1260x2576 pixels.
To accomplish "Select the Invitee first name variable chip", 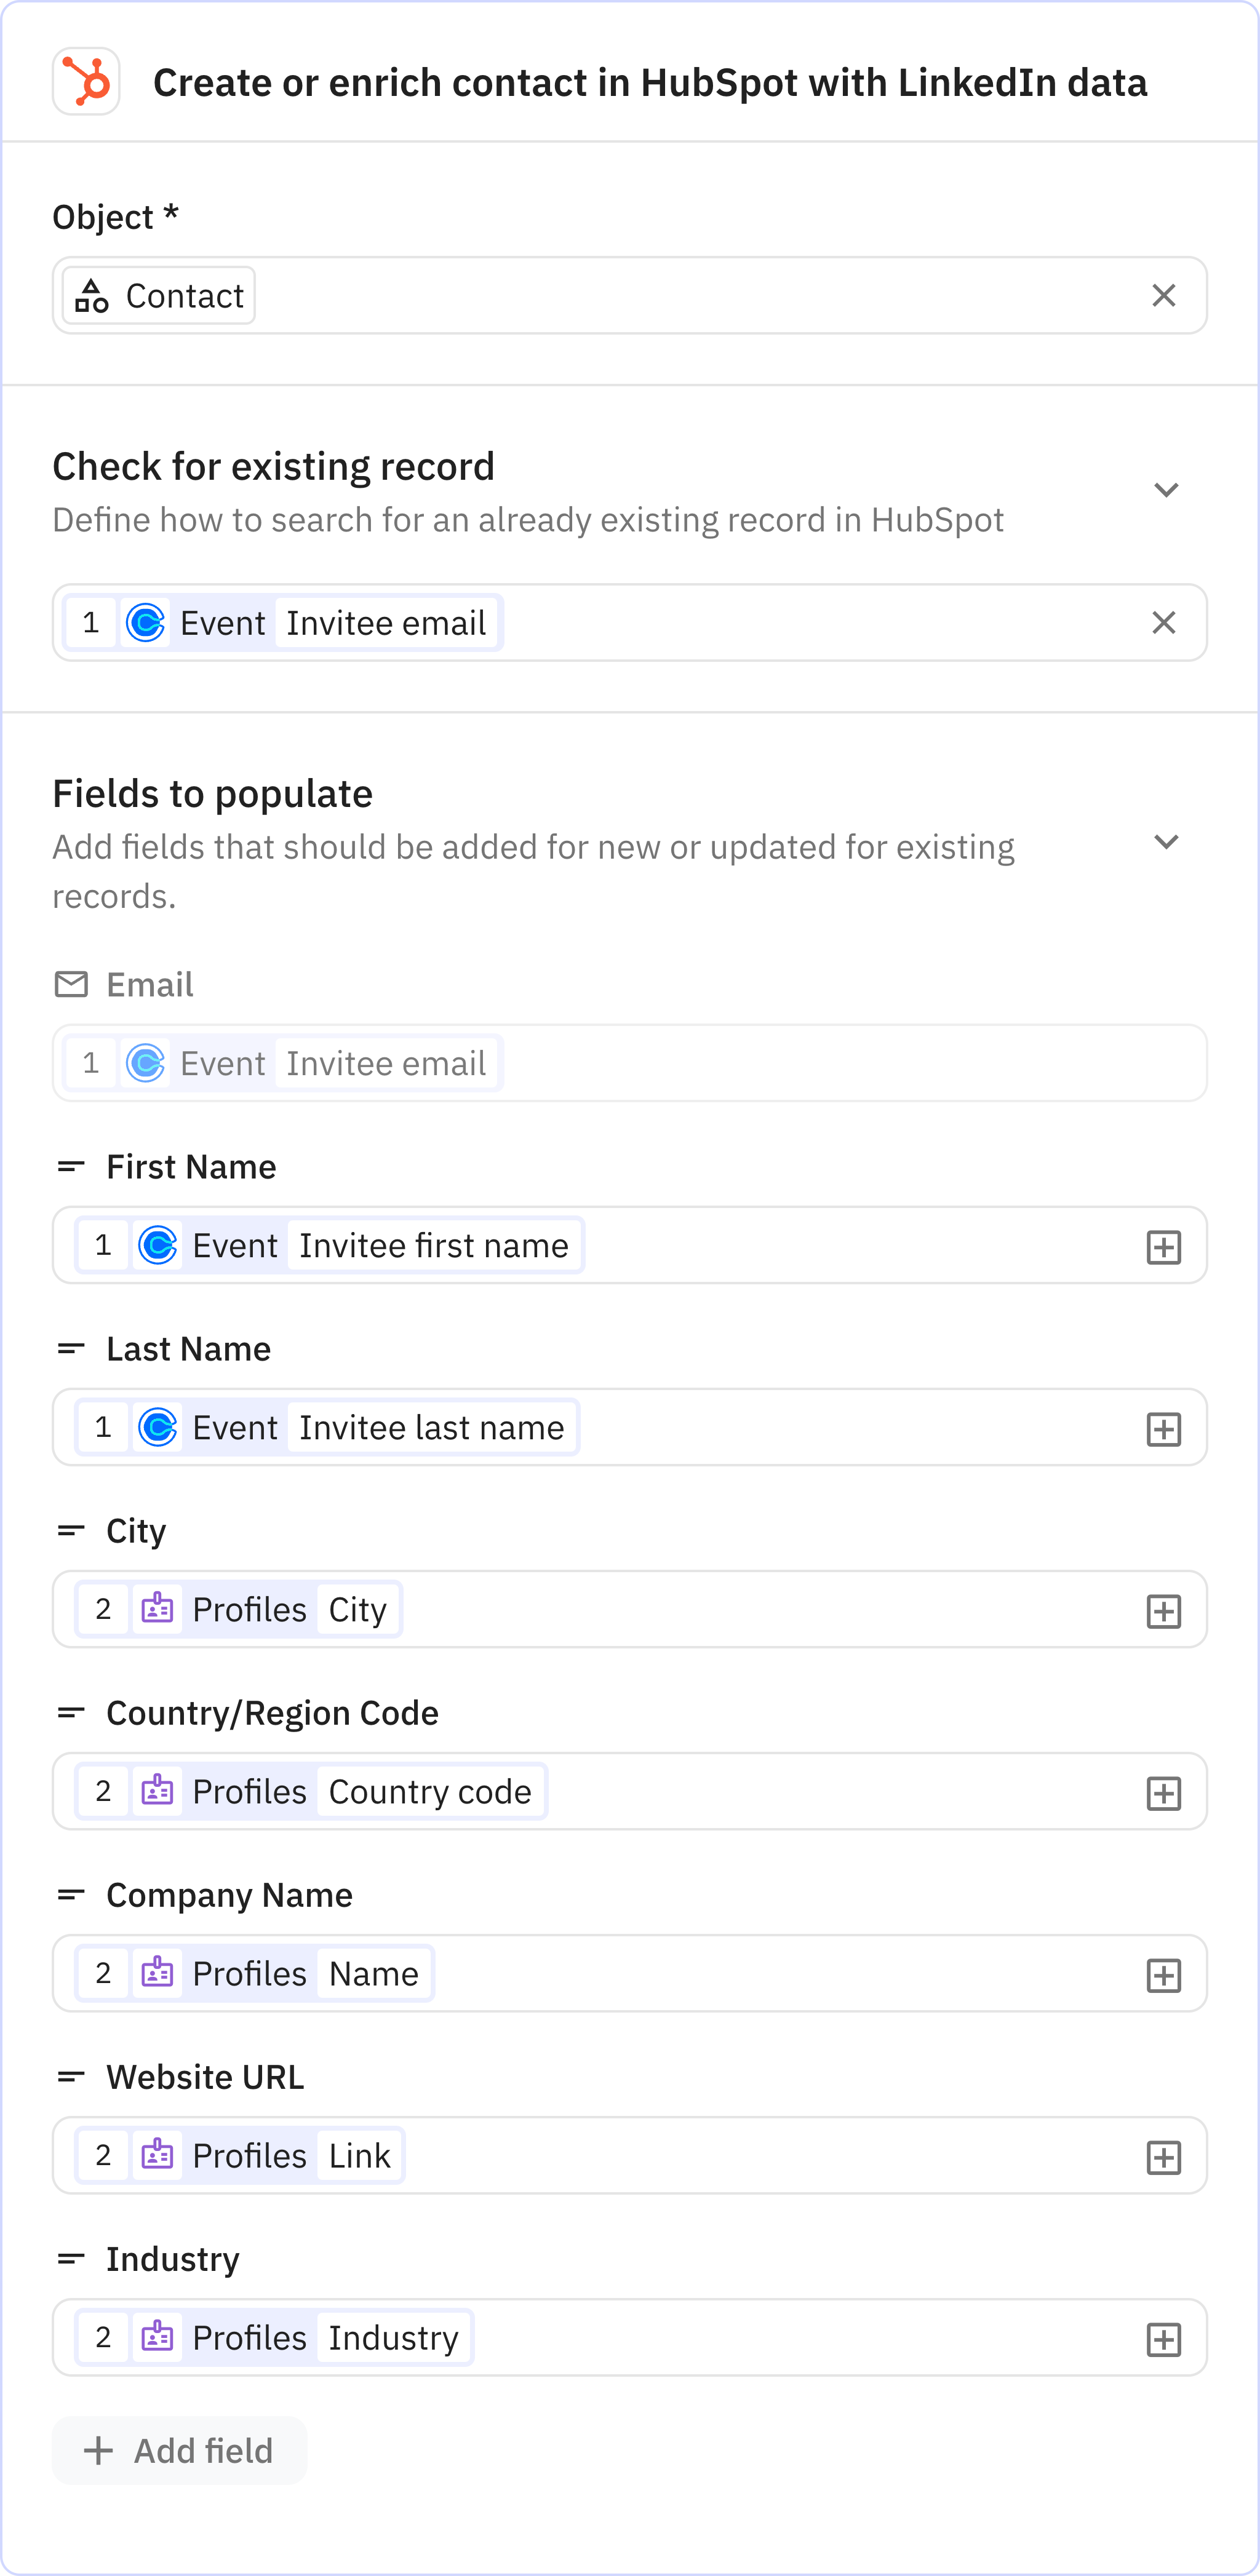I will [330, 1245].
